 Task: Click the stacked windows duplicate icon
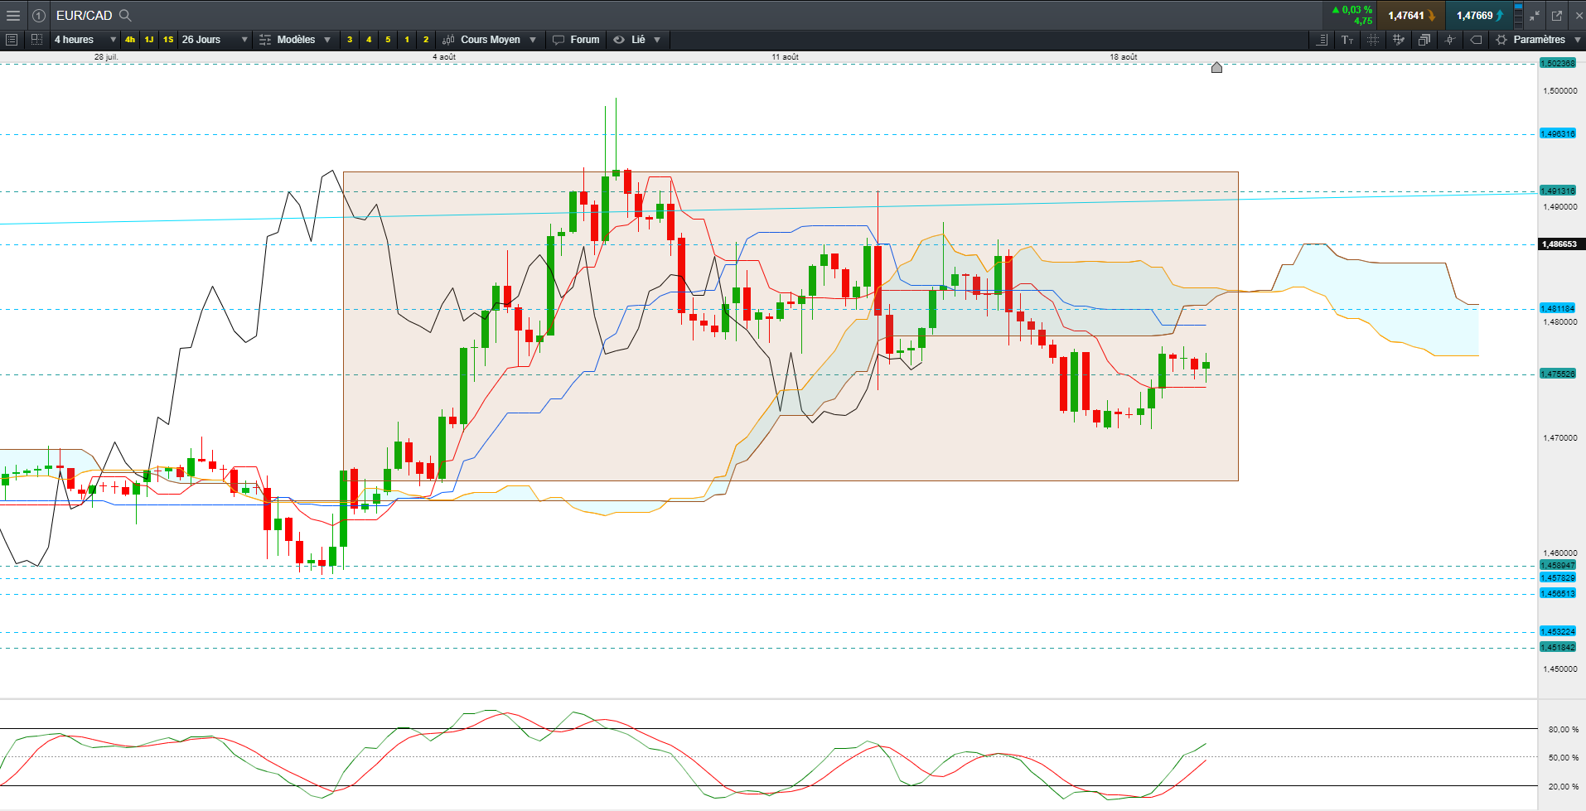click(1424, 40)
